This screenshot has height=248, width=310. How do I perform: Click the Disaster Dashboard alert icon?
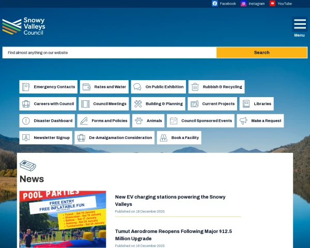click(26, 121)
